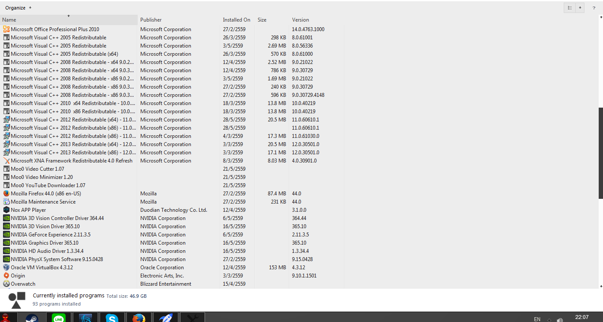Click the Moo0 Video Minimizer 1.20 icon
603x322 pixels.
[x=6, y=177]
